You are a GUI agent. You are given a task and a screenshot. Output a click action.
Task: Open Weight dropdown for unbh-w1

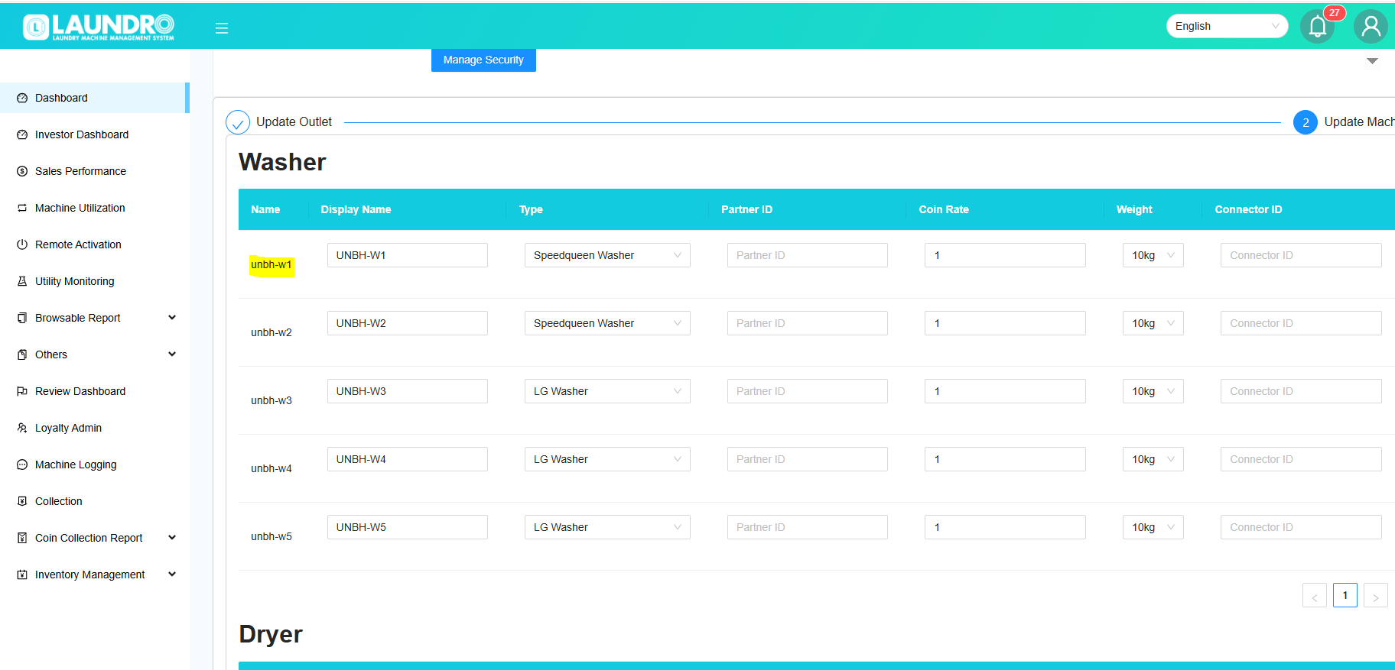[x=1153, y=255]
